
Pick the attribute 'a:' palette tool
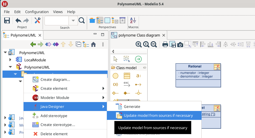coord(139,76)
